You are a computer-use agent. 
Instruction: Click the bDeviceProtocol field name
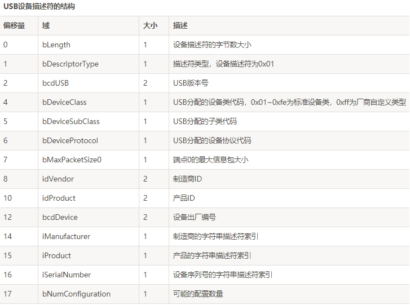click(x=70, y=140)
